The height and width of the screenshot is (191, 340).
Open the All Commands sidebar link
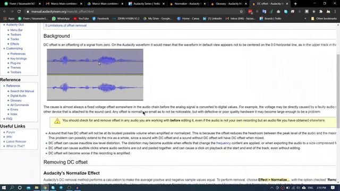coord(20,105)
